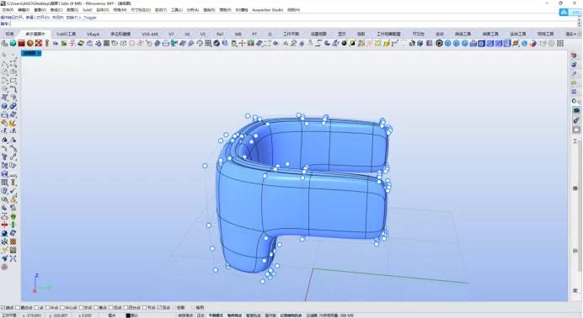Click the red cross arrows icon in left sidebar
Screen dimensions: 583x318
[x=4, y=225]
